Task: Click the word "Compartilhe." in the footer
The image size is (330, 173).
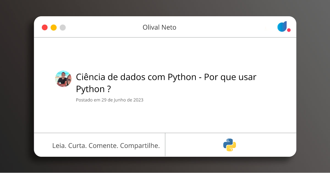Action: (140, 146)
